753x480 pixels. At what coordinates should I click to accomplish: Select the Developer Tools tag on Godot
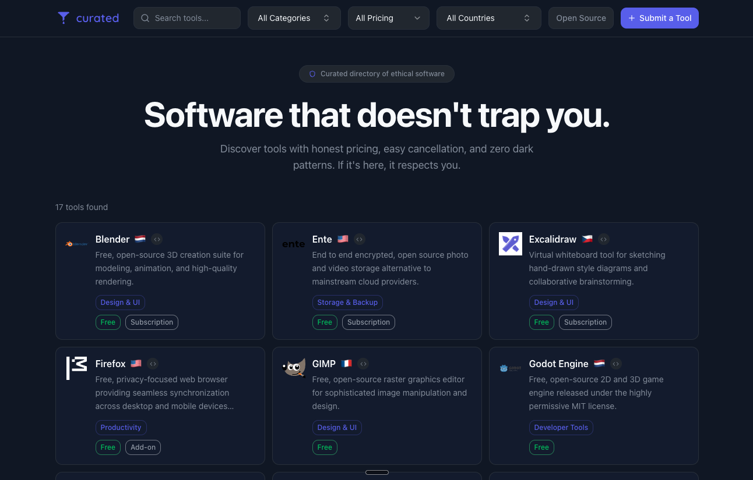pos(561,428)
